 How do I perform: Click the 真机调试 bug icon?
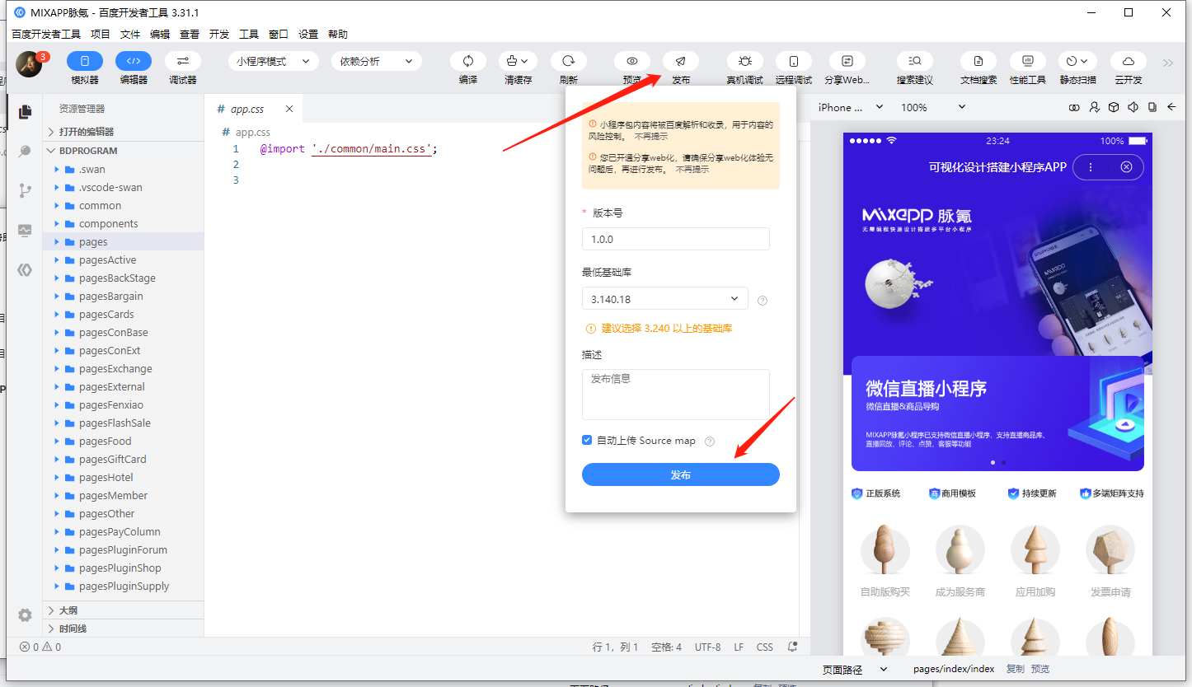pyautogui.click(x=745, y=61)
